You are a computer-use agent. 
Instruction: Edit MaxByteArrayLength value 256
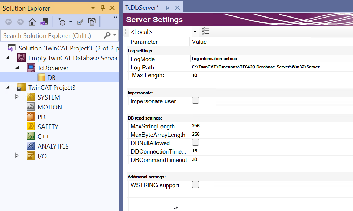click(x=272, y=134)
